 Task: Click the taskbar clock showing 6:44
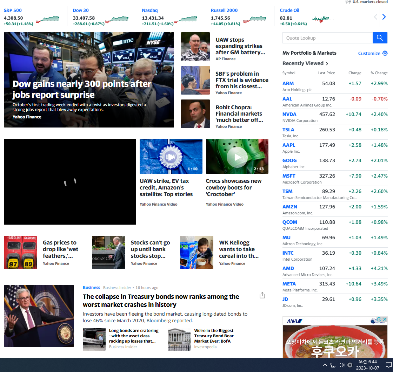tap(368, 365)
